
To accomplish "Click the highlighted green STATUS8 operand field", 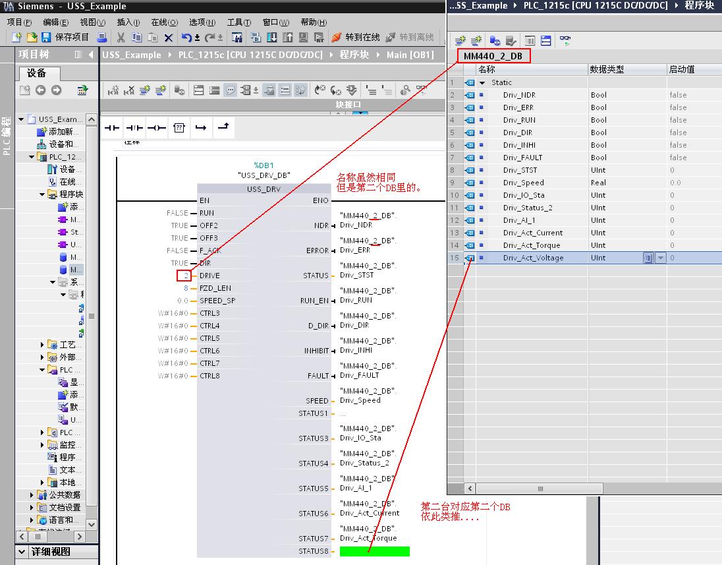I will [x=374, y=551].
